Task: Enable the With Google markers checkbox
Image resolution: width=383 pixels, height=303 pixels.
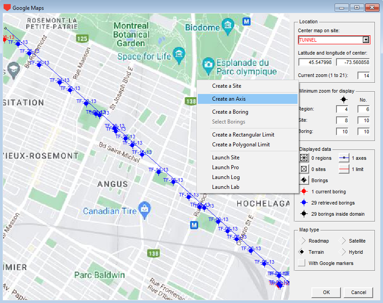Action: click(x=302, y=263)
